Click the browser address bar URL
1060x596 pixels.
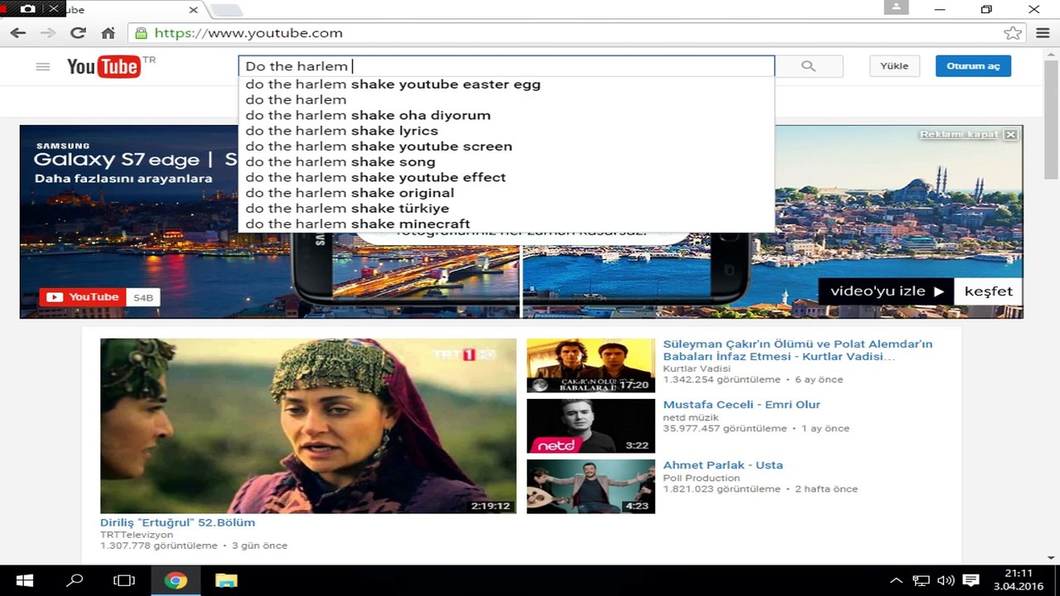(x=248, y=33)
